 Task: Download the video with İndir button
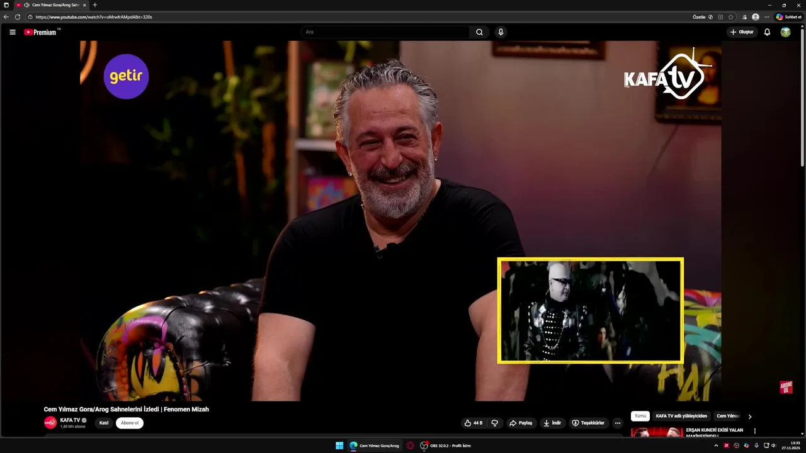[552, 423]
